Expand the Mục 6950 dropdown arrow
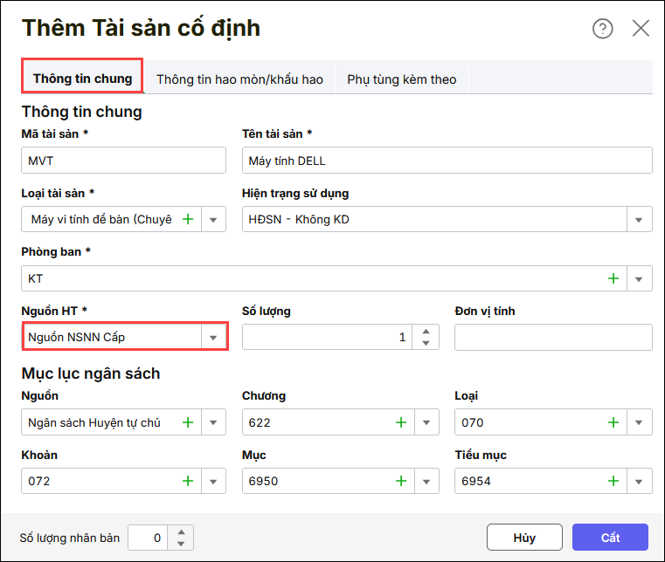Image resolution: width=665 pixels, height=562 pixels. [426, 481]
